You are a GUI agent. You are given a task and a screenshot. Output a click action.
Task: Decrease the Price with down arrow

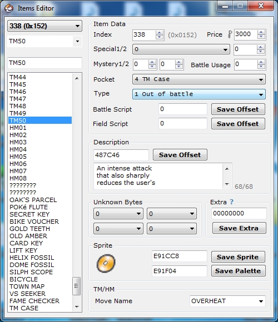[261, 37]
